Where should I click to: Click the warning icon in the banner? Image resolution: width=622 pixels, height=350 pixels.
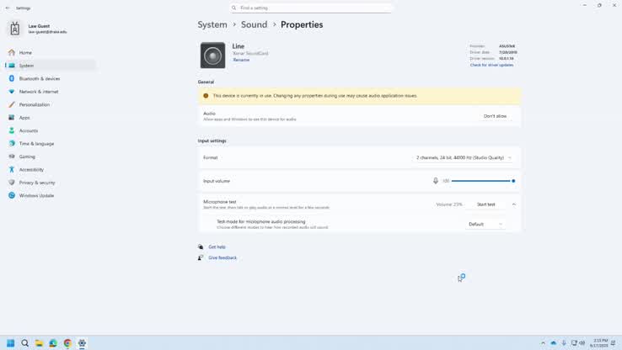point(206,96)
